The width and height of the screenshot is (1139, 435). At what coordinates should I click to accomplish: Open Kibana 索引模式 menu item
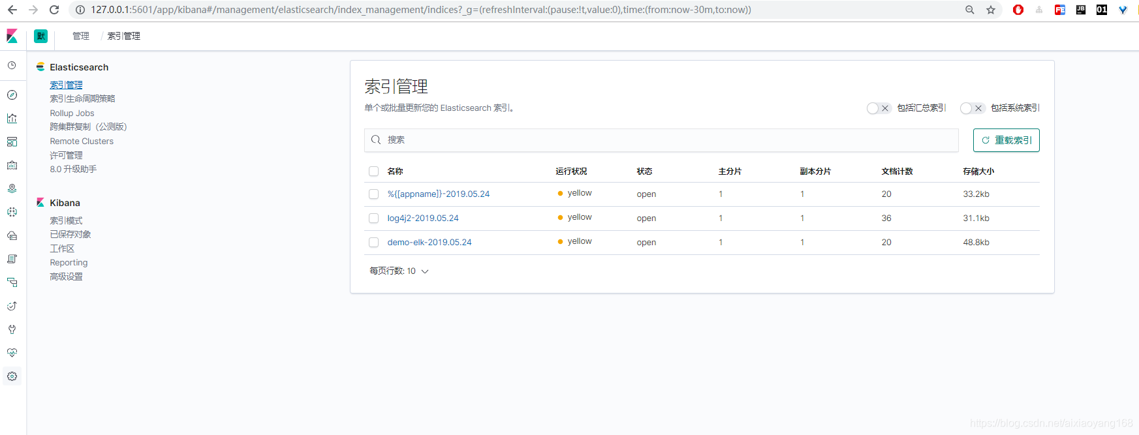66,220
